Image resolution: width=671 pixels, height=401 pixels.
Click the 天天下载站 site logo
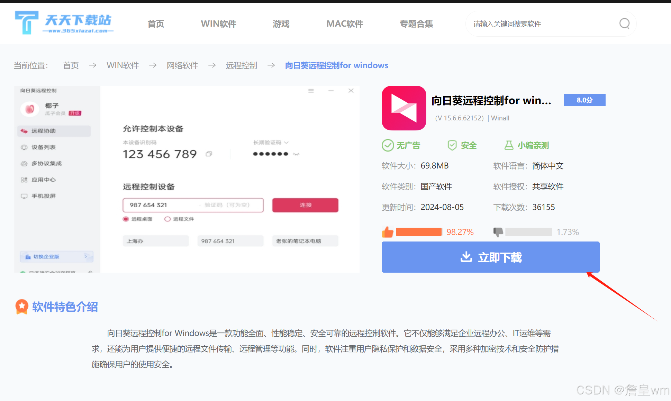click(x=64, y=22)
